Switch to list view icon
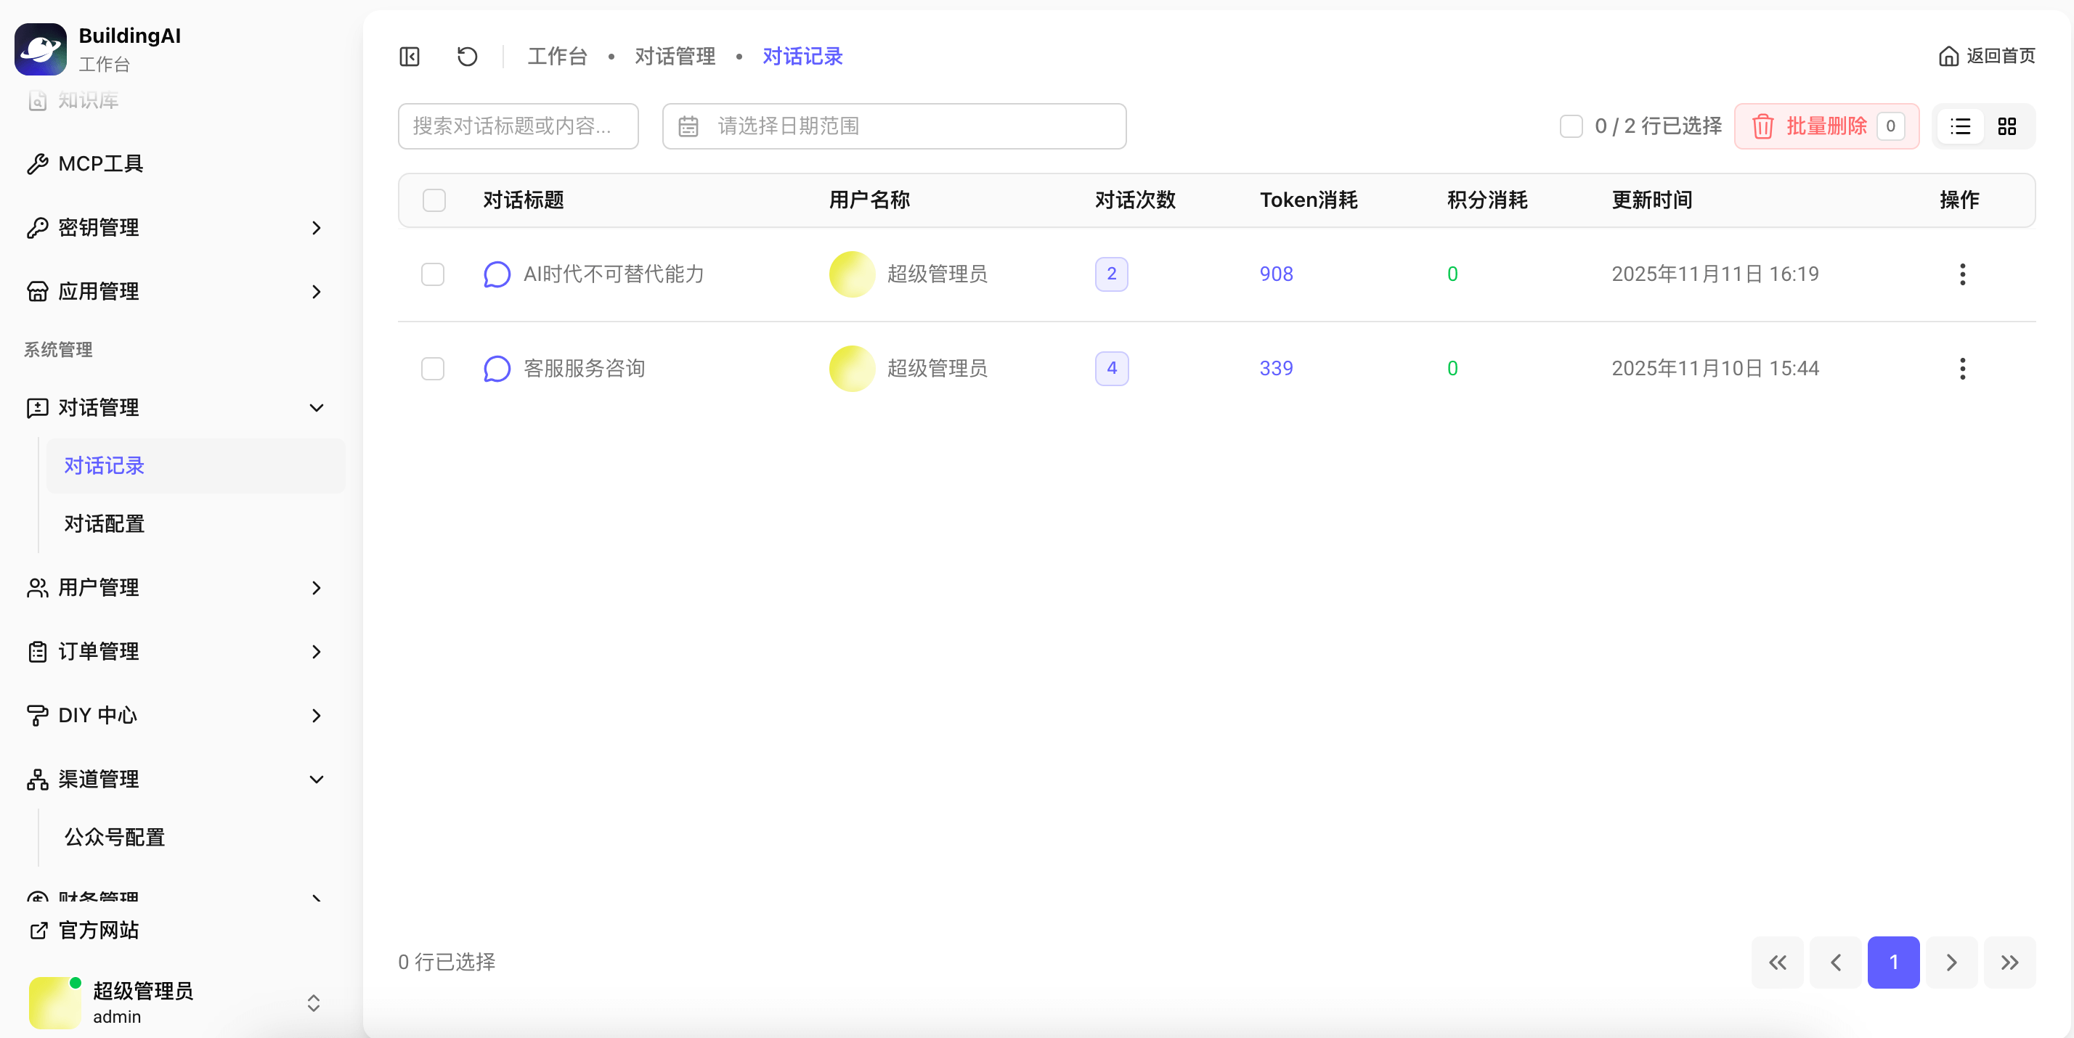2074x1038 pixels. (x=1961, y=126)
